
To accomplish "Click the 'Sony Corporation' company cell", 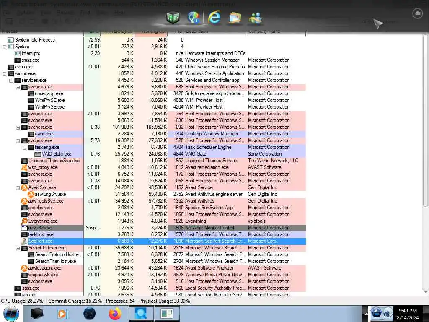I will (x=265, y=154).
